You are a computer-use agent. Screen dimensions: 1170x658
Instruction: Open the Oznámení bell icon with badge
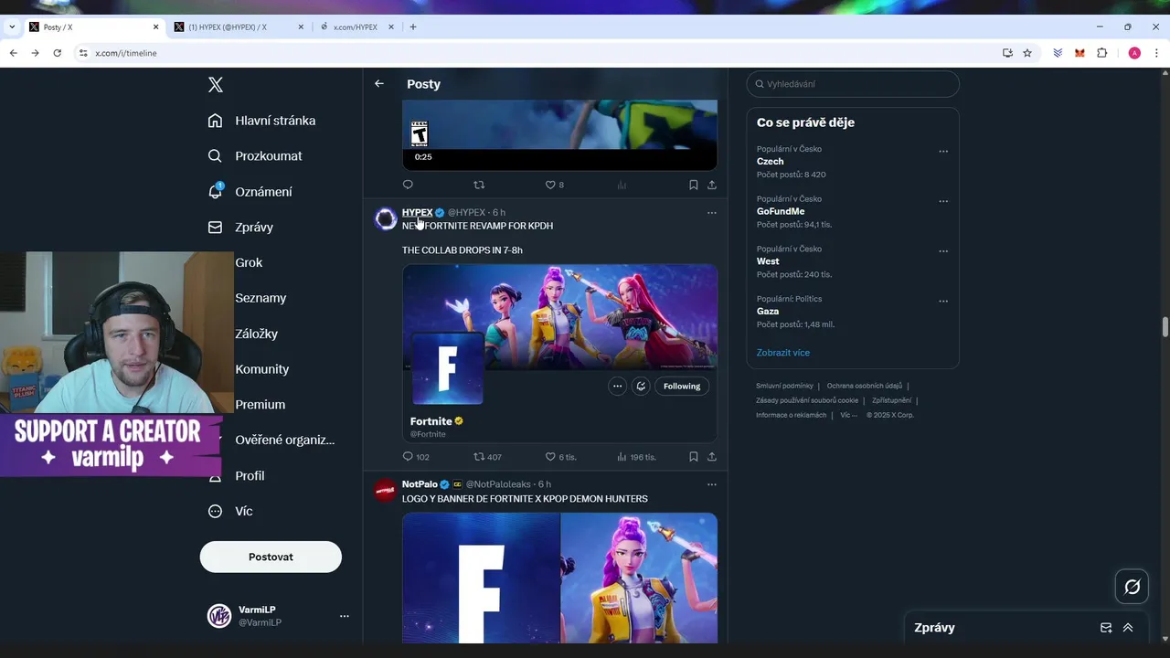click(x=215, y=191)
